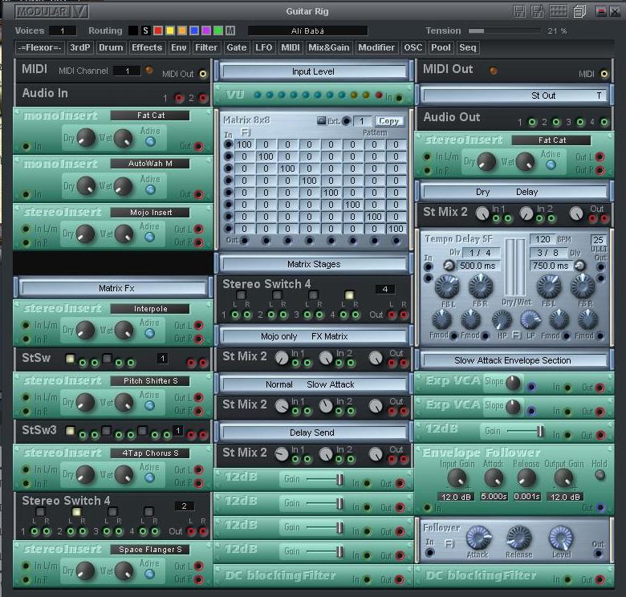Click the 120 BPM field in Tempo Delay
The image size is (626, 597).
(x=543, y=239)
